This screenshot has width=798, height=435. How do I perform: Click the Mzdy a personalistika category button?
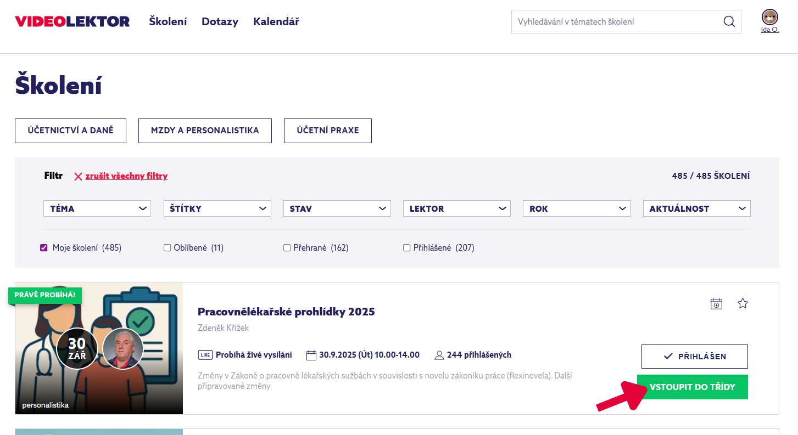pyautogui.click(x=205, y=131)
